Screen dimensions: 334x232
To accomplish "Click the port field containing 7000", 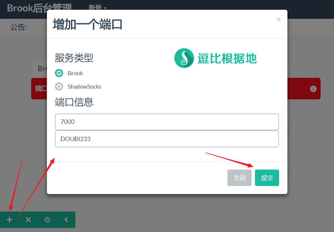I will 167,122.
